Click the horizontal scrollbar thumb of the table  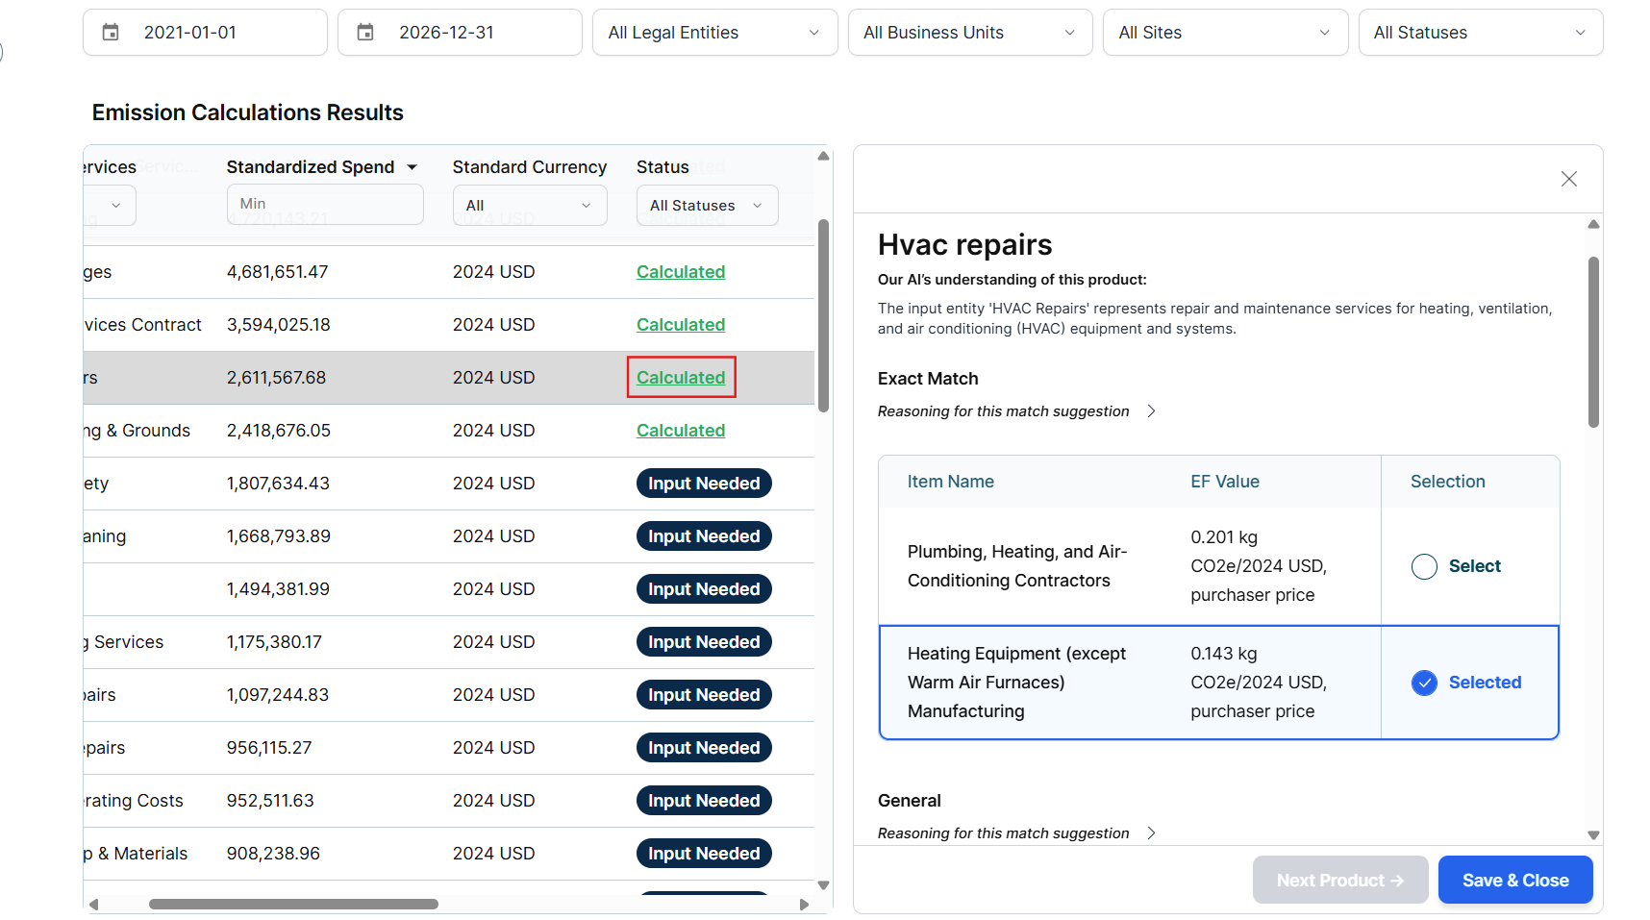[x=293, y=904]
